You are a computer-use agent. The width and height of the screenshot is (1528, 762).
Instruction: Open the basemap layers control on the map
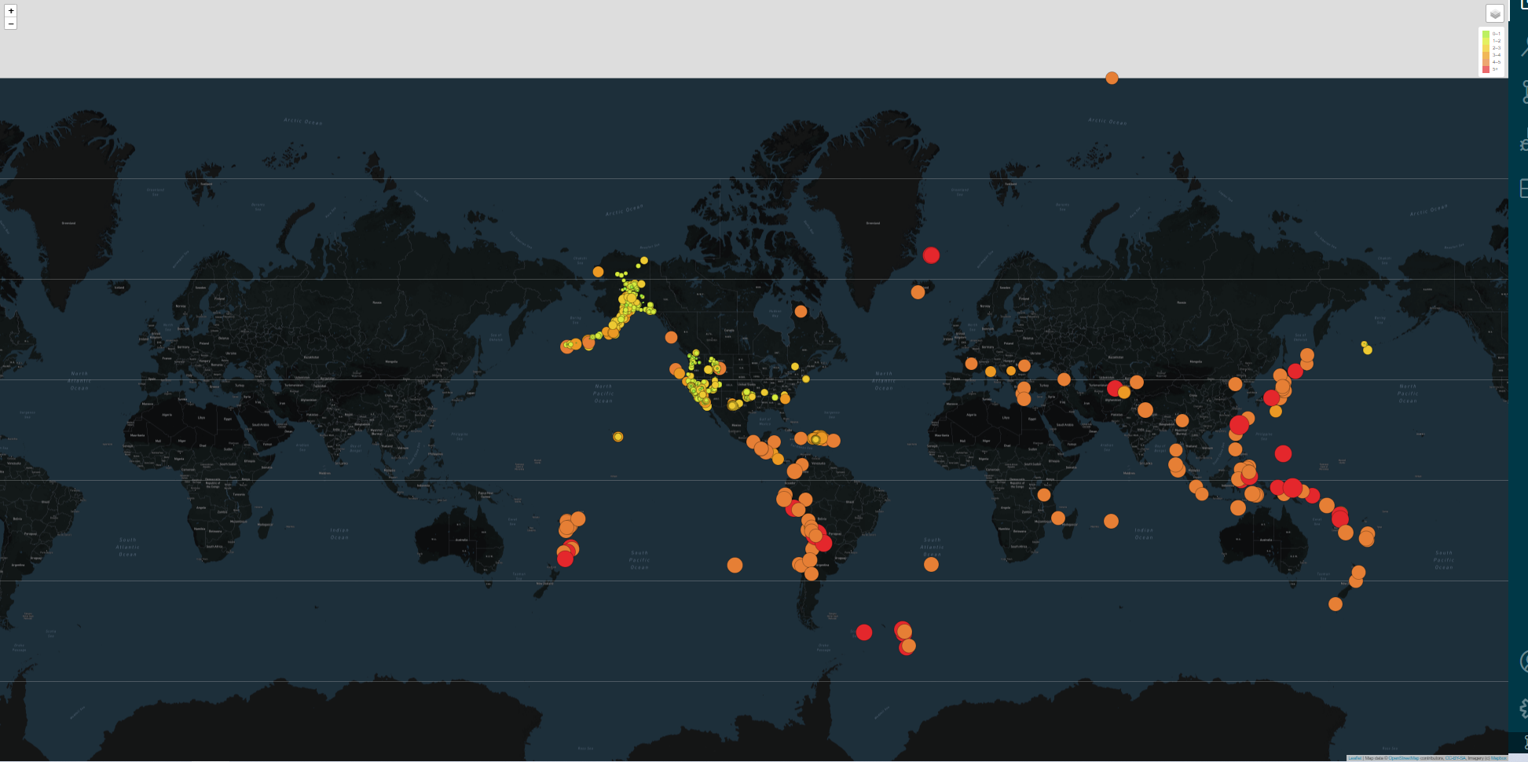(x=1497, y=14)
